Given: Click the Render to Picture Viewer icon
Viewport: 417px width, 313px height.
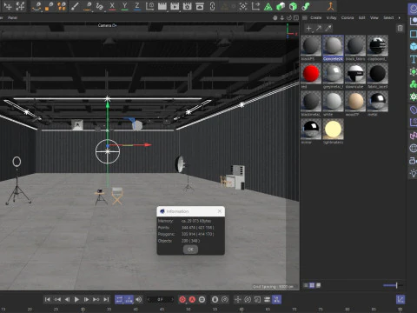Looking at the screenshot, I should [175, 6].
